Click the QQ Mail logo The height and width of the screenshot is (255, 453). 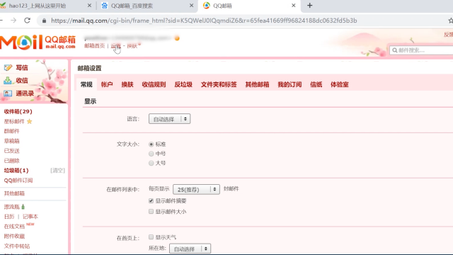tap(38, 42)
